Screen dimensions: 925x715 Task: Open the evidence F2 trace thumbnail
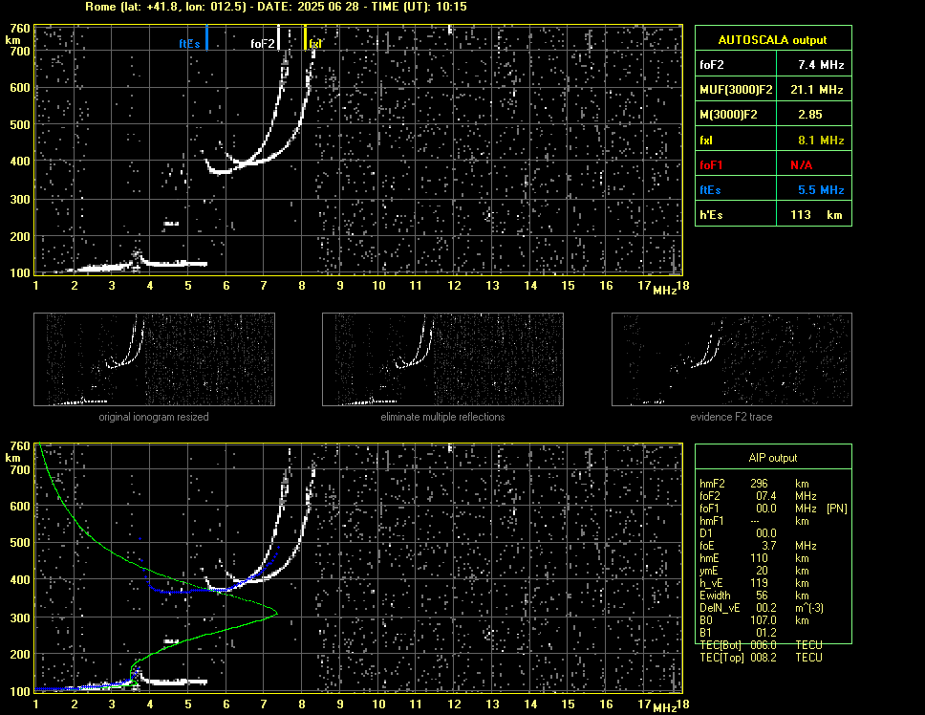732,359
